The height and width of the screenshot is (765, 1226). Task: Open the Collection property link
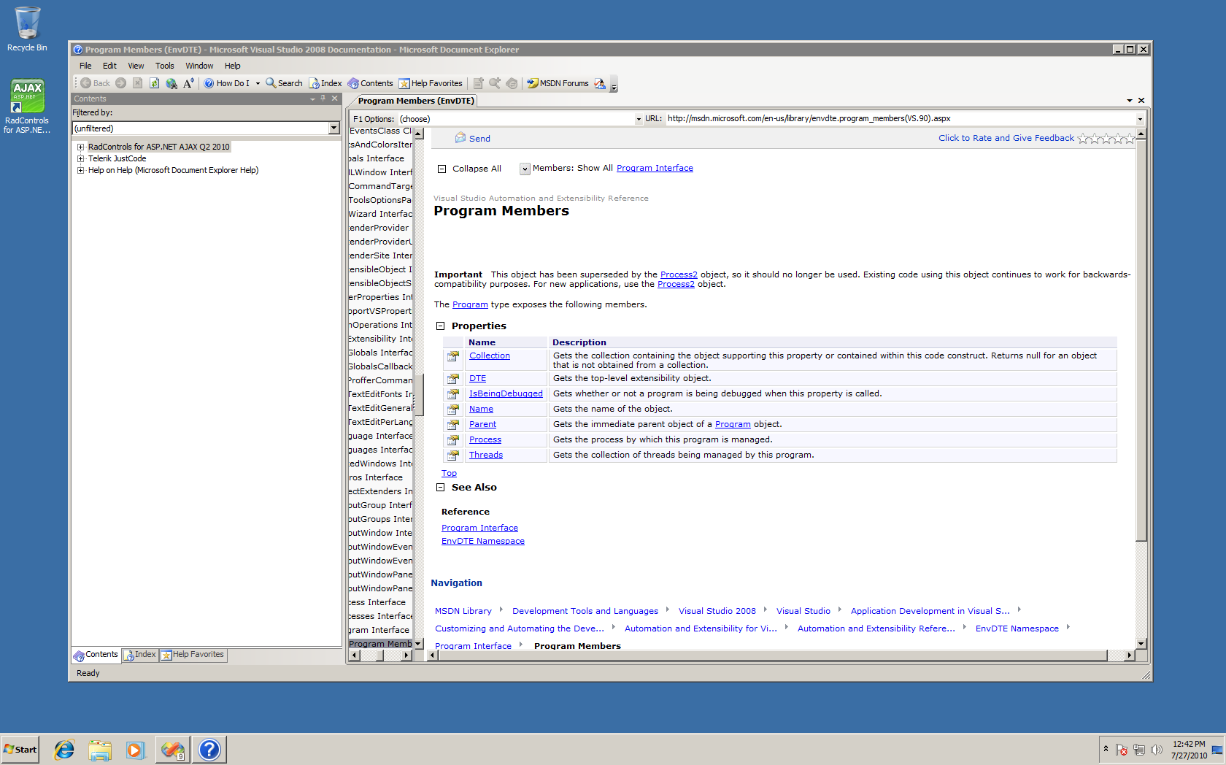(490, 355)
